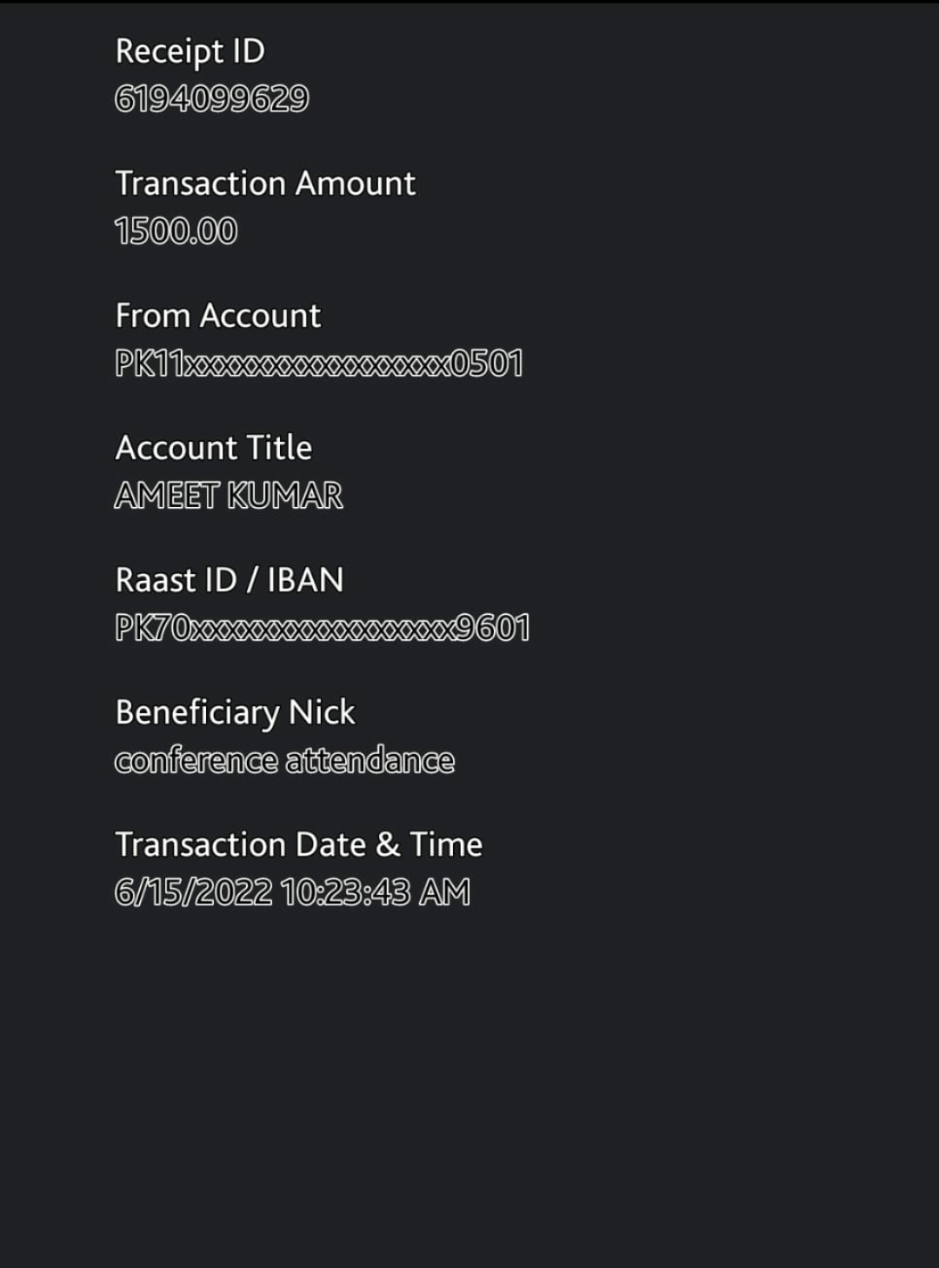Click the Raast ID / IBAN label
This screenshot has width=939, height=1268.
(229, 580)
